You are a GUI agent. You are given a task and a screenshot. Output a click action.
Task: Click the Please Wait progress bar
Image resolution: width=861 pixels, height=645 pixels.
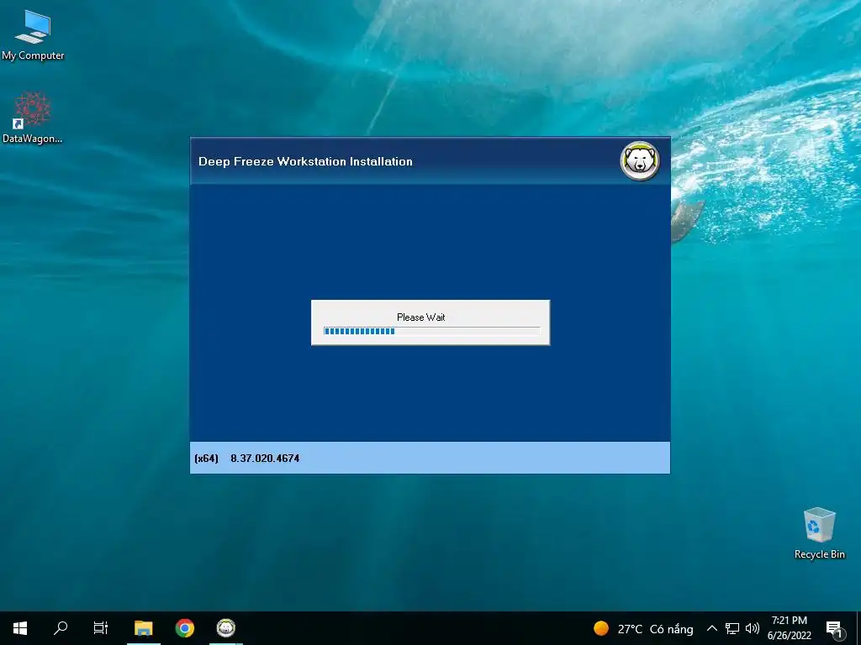[431, 331]
